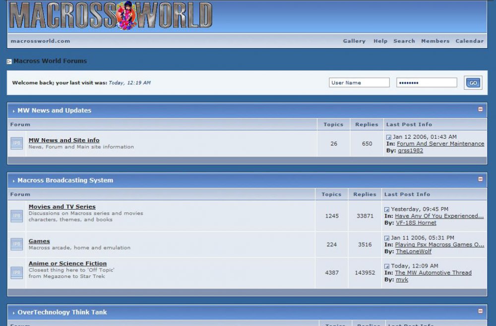The image size is (496, 326).
Task: Open the Anime or Science Fiction forum
Action: point(67,263)
